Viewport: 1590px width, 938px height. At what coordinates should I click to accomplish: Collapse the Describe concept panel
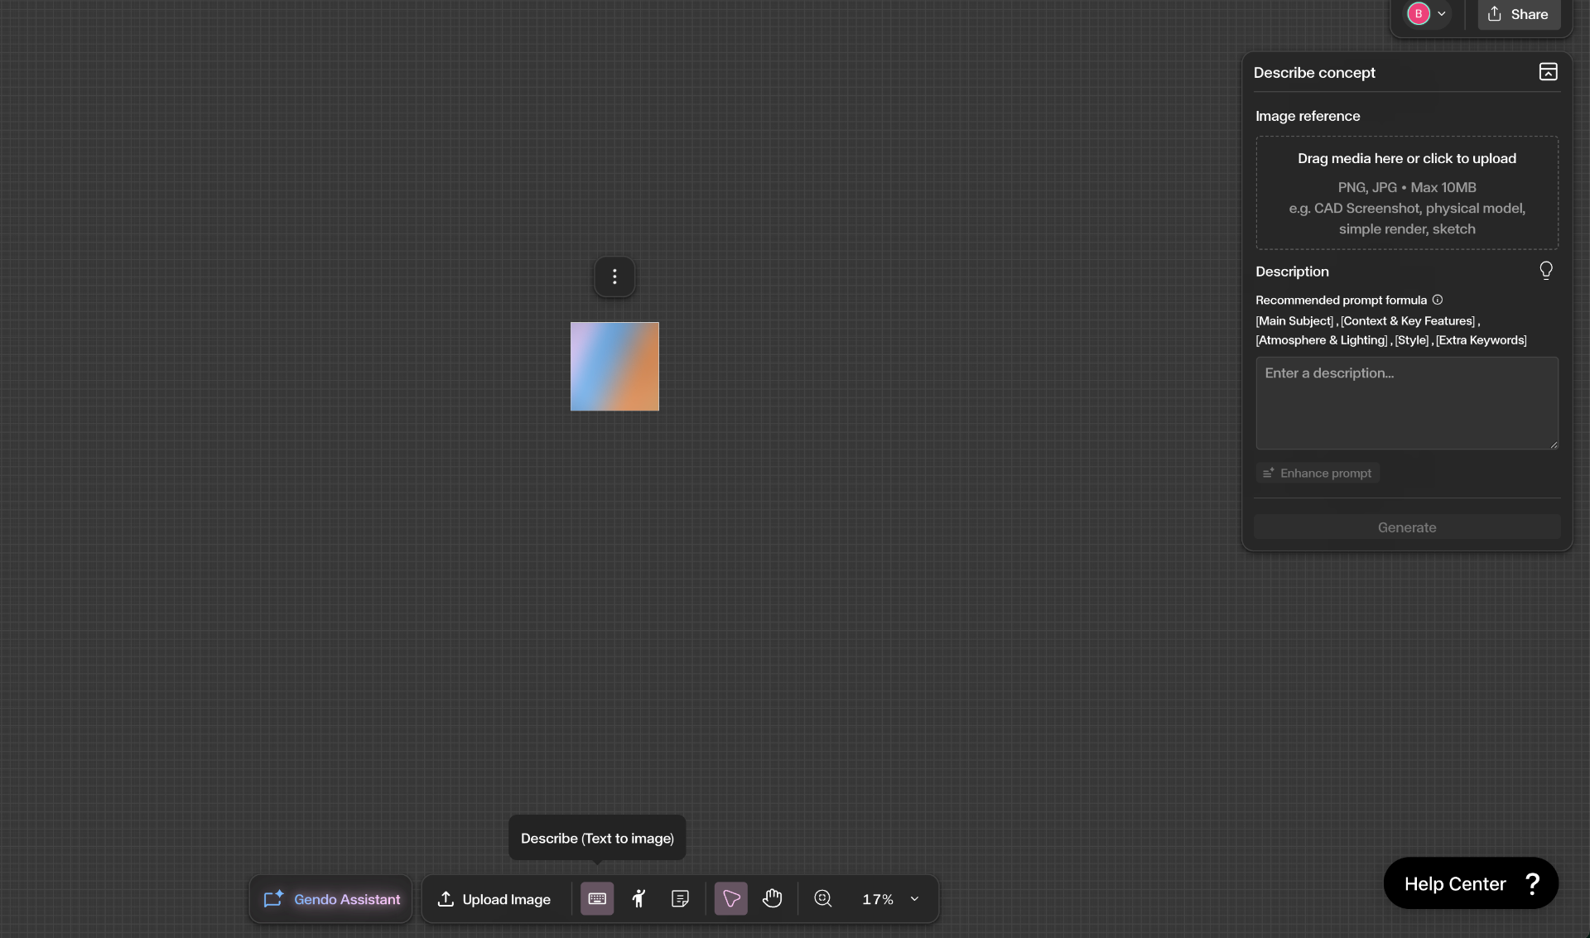tap(1548, 72)
